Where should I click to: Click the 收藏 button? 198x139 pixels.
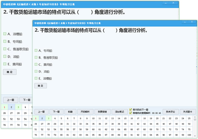[x=70, y=112]
